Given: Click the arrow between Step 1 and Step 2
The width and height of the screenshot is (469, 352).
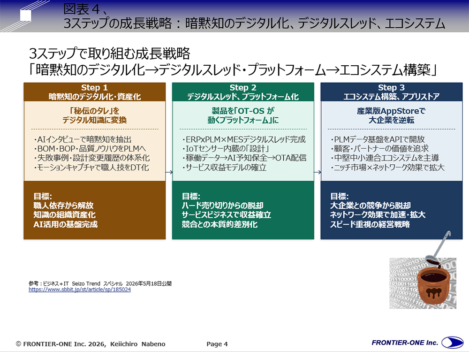Looking at the screenshot, I should tap(169, 172).
